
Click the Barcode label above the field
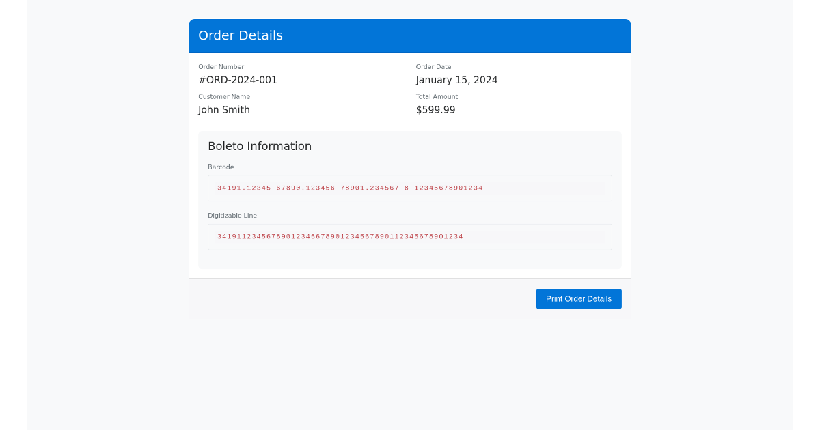pos(220,167)
